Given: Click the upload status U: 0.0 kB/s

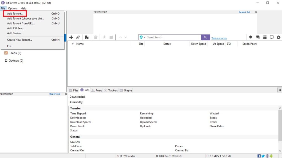Looking at the screenshot, I should (218, 156).
